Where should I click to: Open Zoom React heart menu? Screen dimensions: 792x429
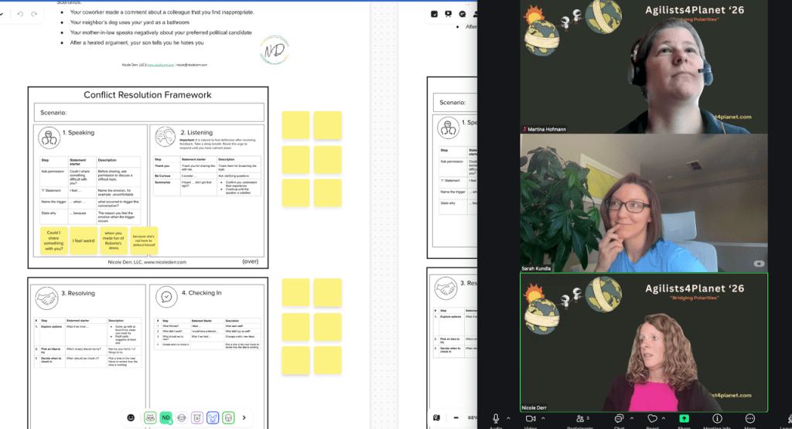coord(653,418)
